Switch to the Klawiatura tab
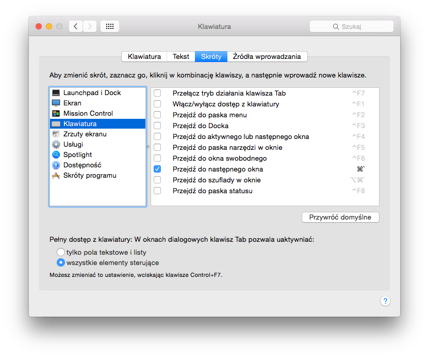The image size is (429, 358). [x=144, y=56]
